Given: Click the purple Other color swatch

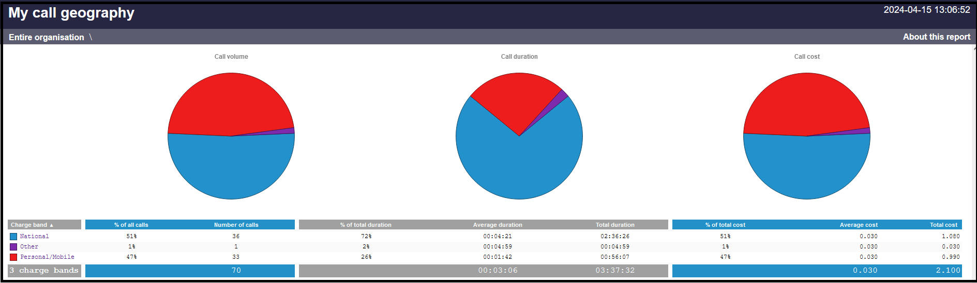Looking at the screenshot, I should click(x=13, y=247).
